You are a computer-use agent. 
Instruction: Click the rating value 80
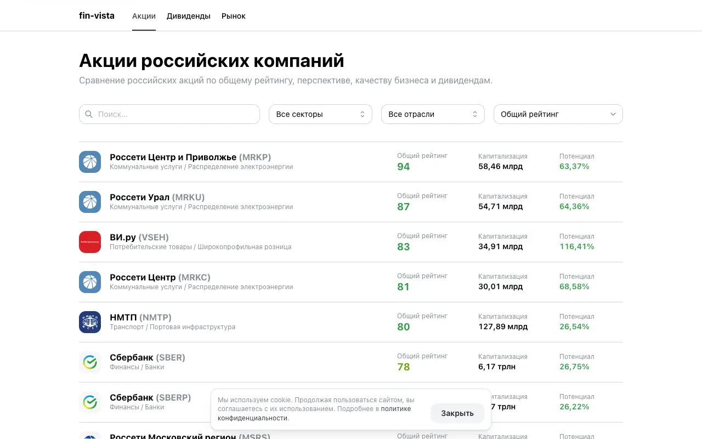404,327
